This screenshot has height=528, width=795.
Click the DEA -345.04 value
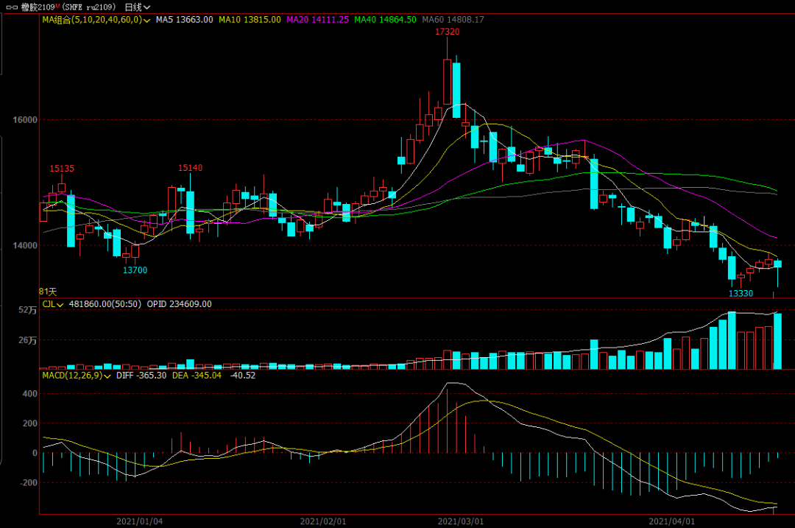click(x=197, y=376)
